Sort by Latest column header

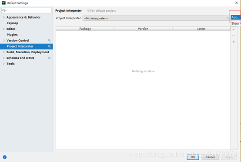[201, 29]
